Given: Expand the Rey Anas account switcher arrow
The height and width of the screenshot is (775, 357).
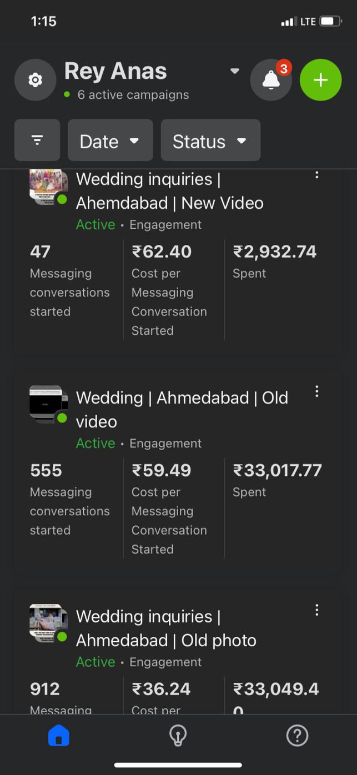Looking at the screenshot, I should point(235,71).
